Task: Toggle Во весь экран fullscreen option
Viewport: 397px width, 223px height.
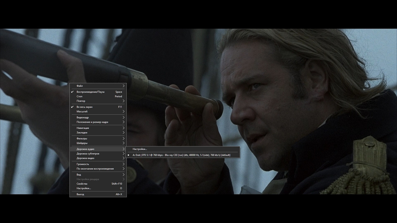Action: [98, 107]
